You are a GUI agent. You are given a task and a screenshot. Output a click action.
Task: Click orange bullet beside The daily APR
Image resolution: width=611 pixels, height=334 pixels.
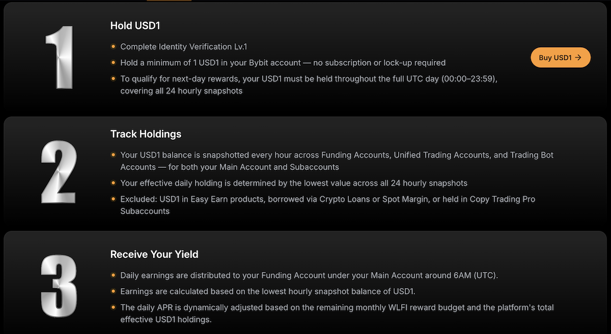(113, 308)
